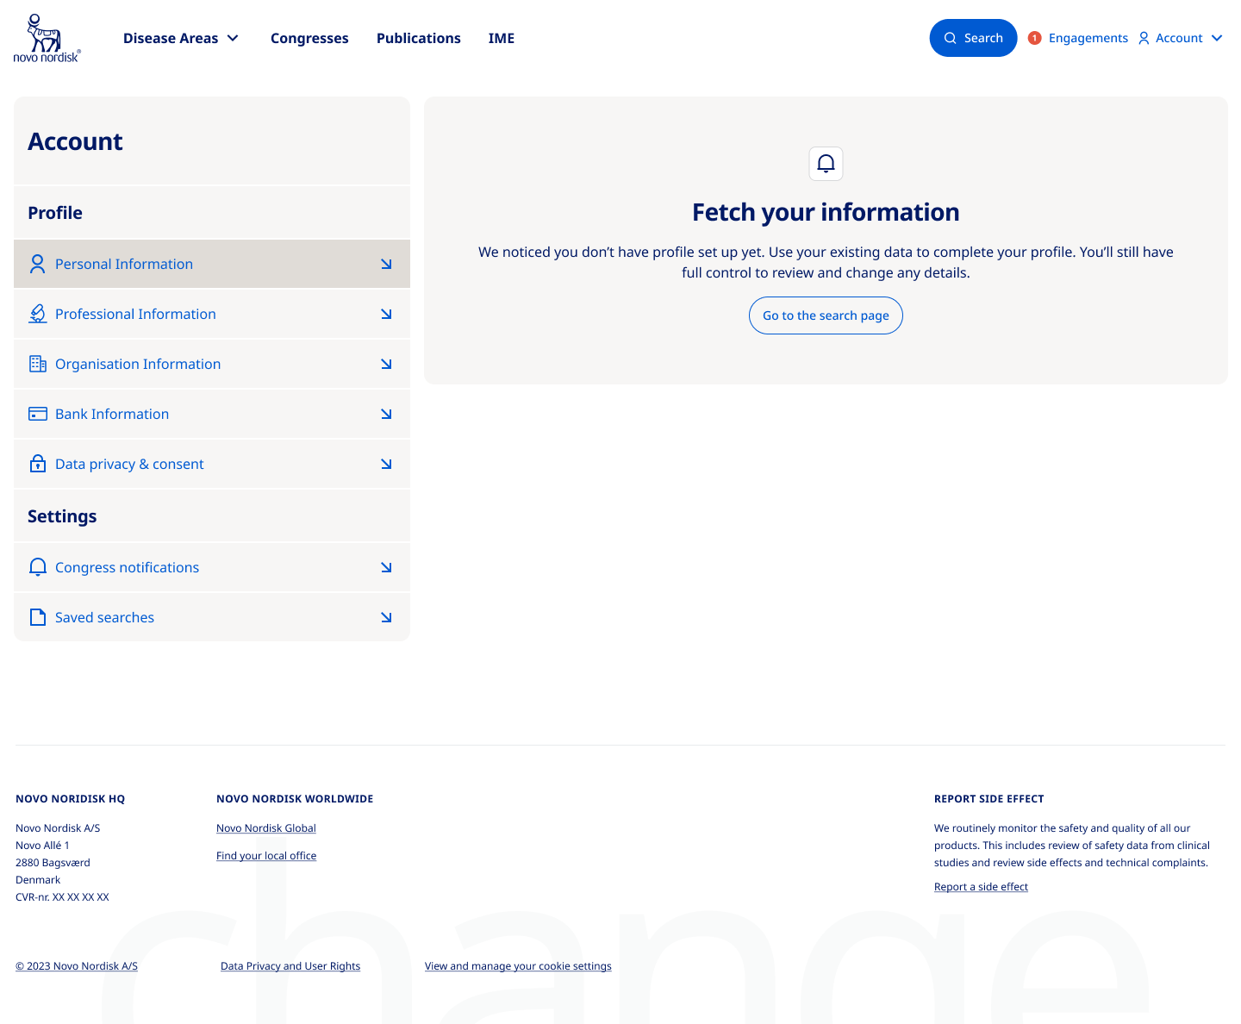Image resolution: width=1241 pixels, height=1024 pixels.
Task: Open Organisation Information section
Action: (x=212, y=364)
